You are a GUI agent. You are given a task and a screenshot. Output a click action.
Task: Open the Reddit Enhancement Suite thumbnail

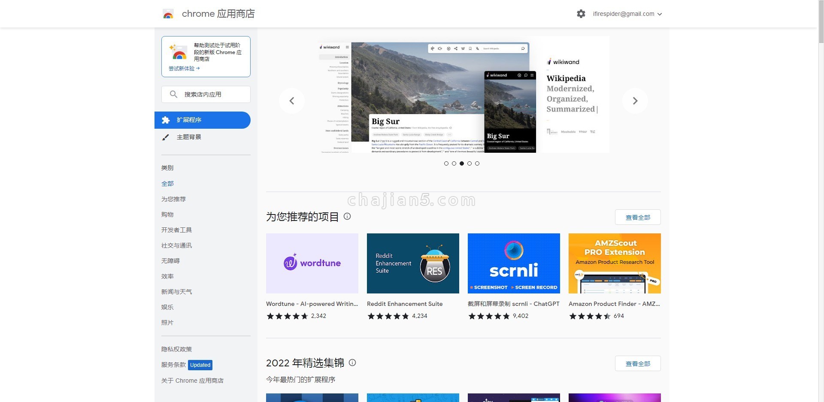coord(413,263)
